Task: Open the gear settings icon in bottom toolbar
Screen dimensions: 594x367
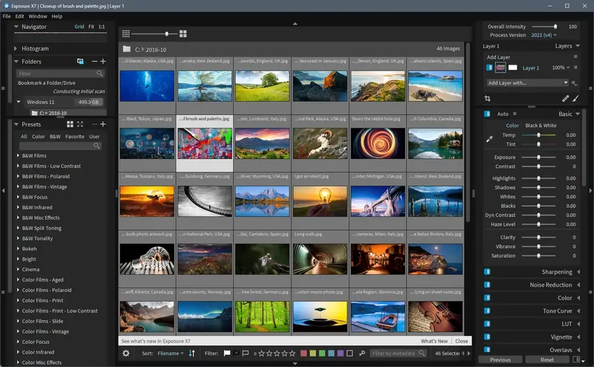Action: coord(126,353)
